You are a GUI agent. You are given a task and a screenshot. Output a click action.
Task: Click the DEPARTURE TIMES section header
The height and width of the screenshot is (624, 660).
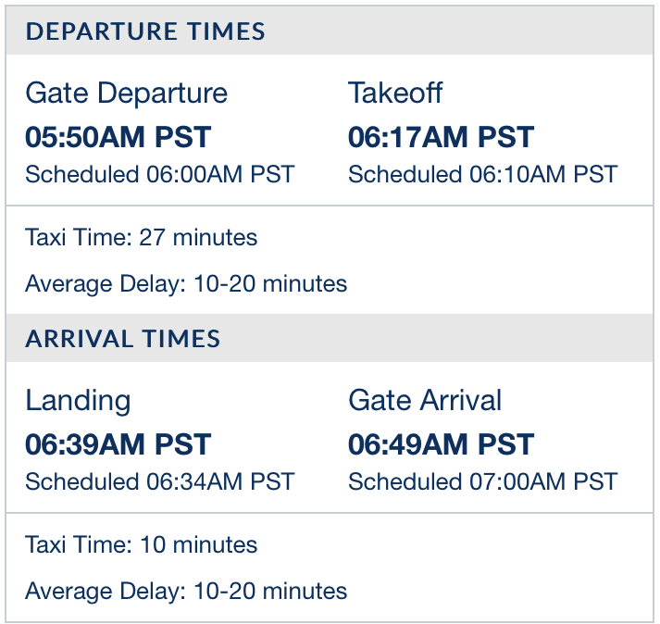[145, 31]
